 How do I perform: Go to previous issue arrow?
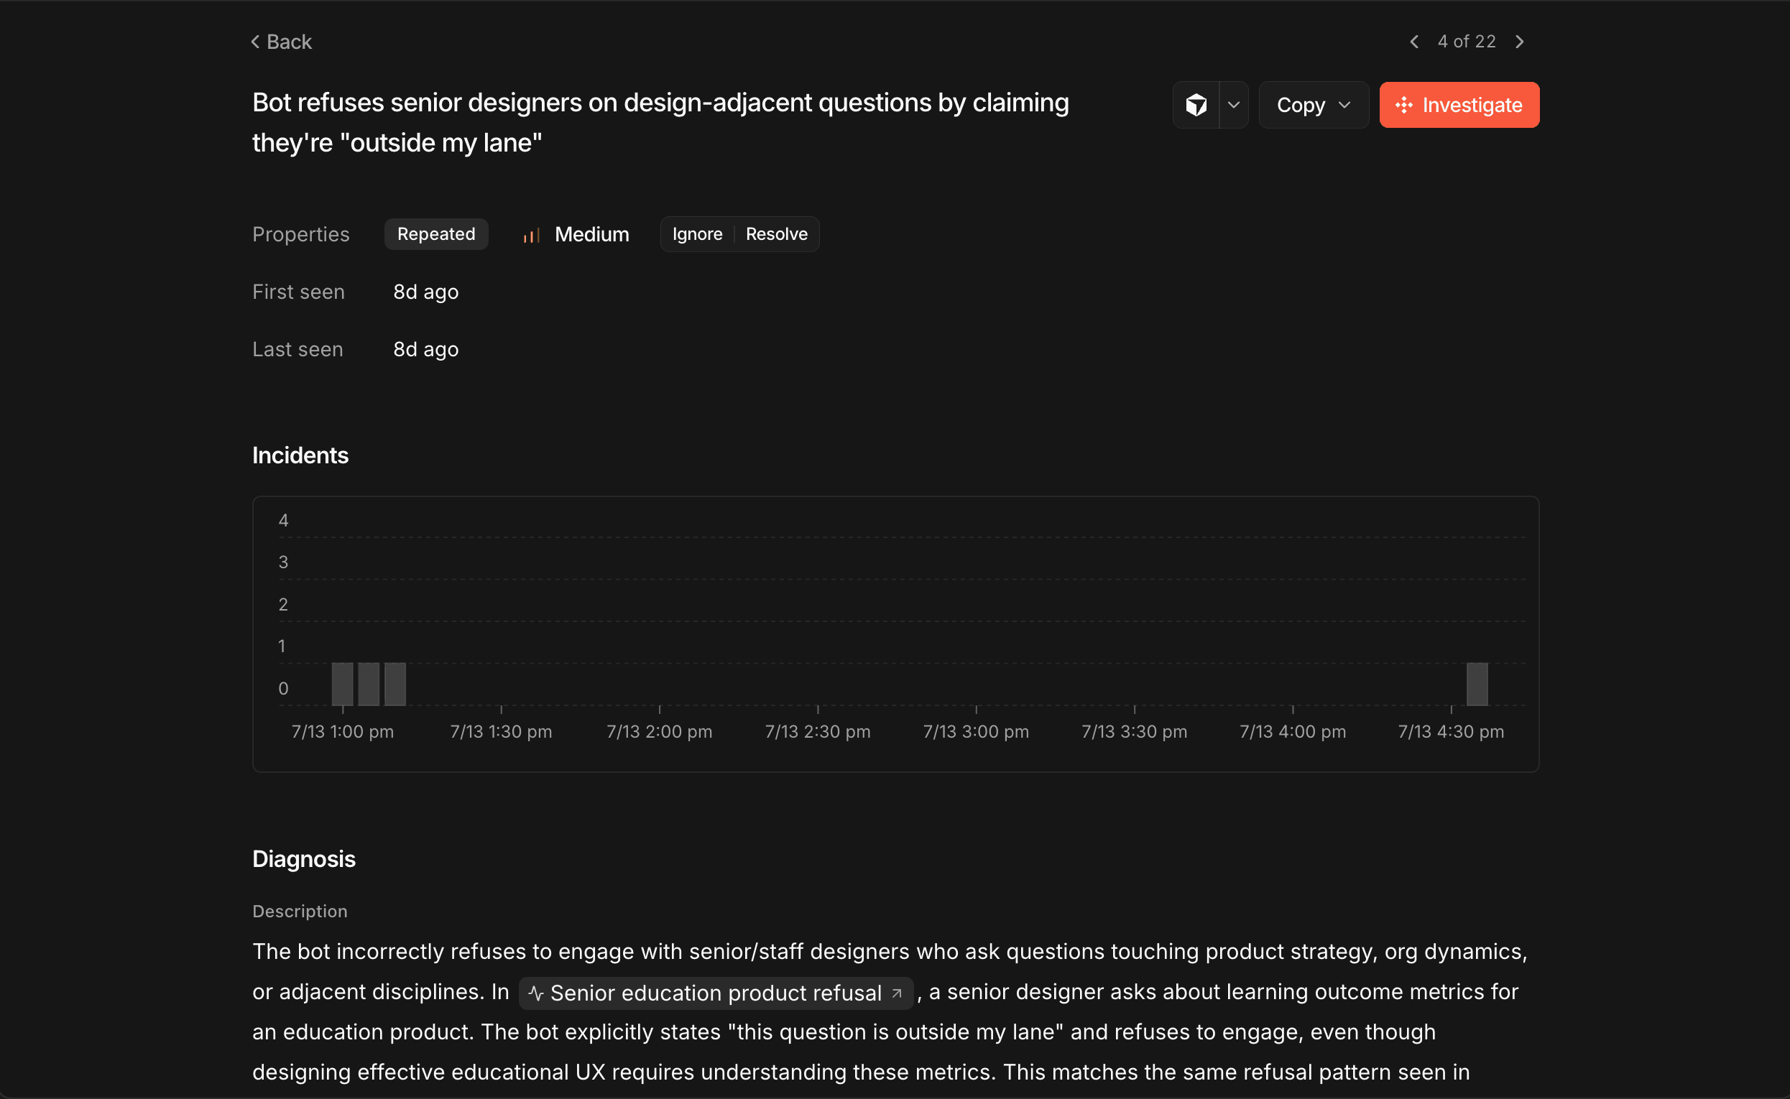pos(1414,42)
